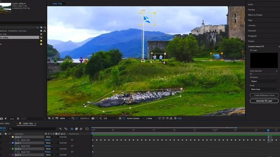Click the stopwatch for Mask 6 Mask Path

(x=16, y=140)
